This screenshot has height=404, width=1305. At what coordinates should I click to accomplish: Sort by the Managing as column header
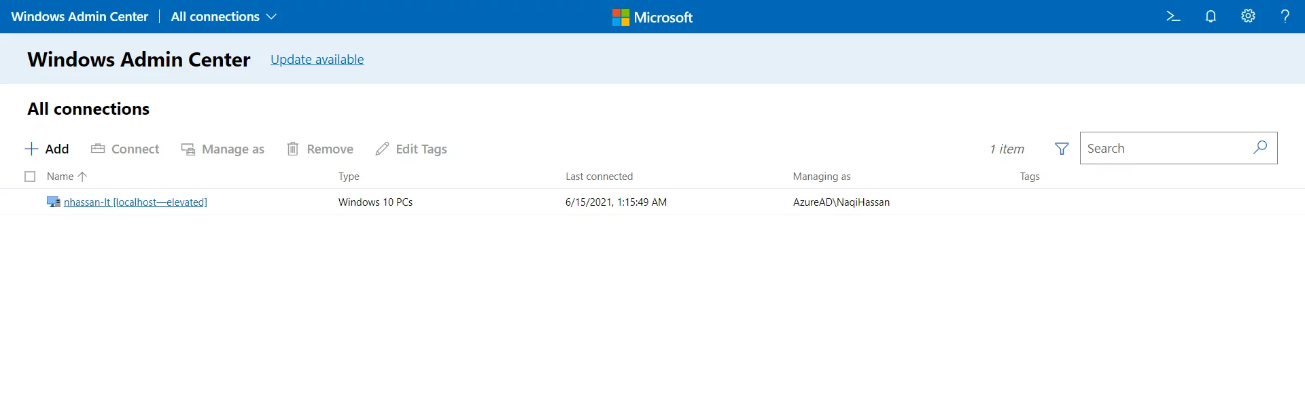pos(821,177)
